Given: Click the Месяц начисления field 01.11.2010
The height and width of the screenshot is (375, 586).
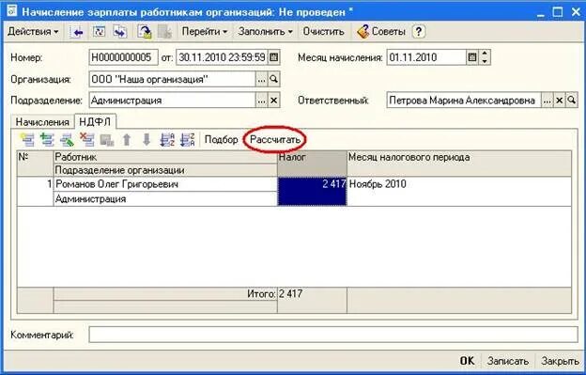Looking at the screenshot, I should [x=426, y=57].
